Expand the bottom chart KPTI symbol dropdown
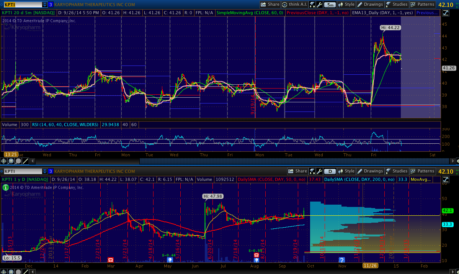The image size is (459, 274). click(45, 171)
